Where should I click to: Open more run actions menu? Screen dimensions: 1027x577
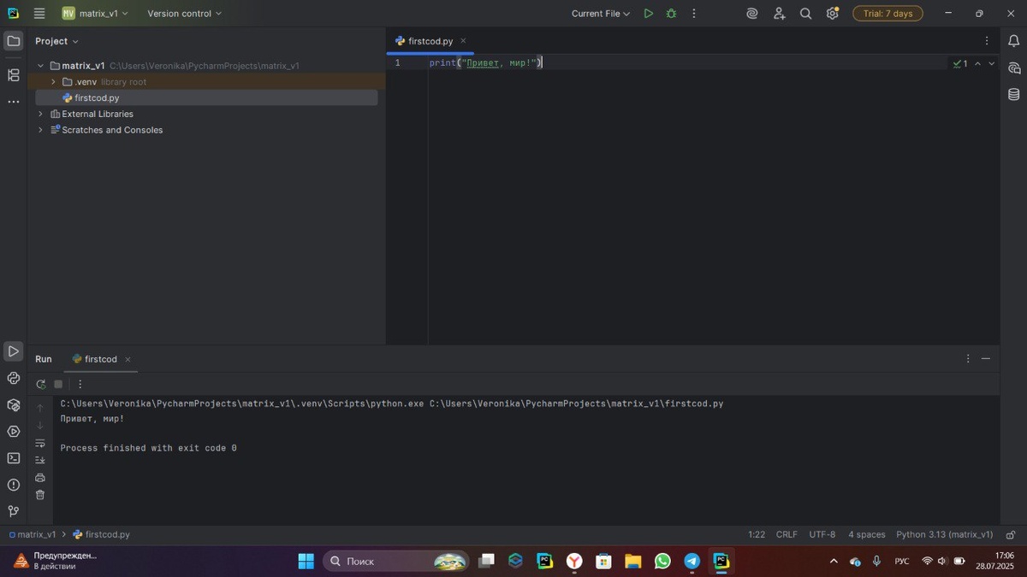(694, 14)
